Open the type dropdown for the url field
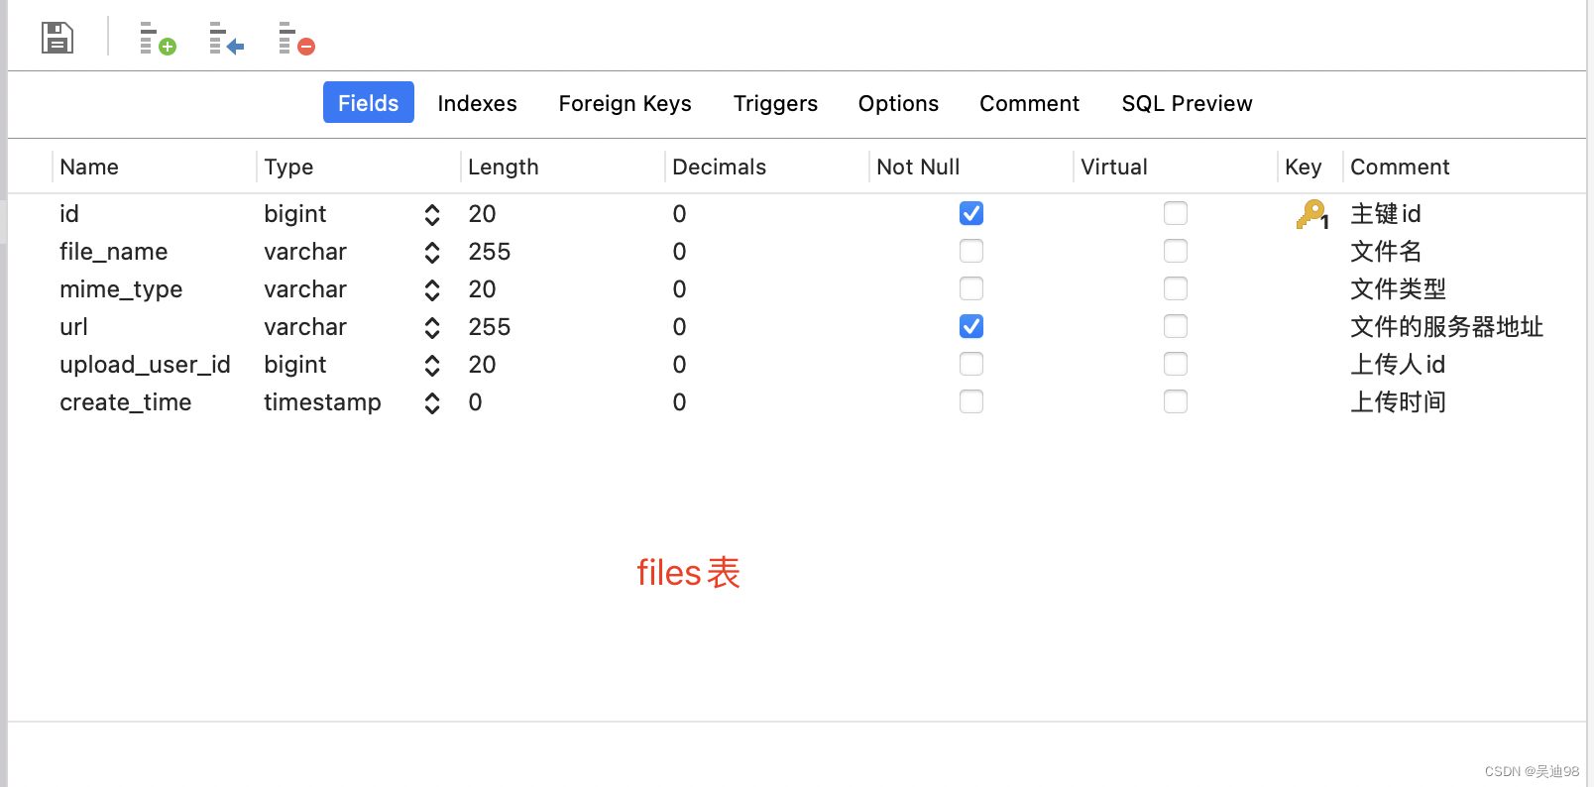 tap(432, 327)
